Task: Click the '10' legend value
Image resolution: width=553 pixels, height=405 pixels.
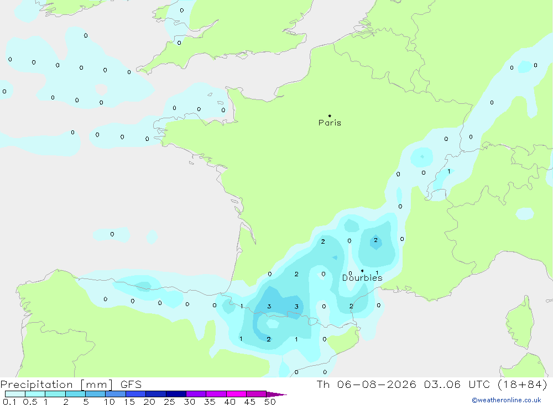Action: [109, 402]
